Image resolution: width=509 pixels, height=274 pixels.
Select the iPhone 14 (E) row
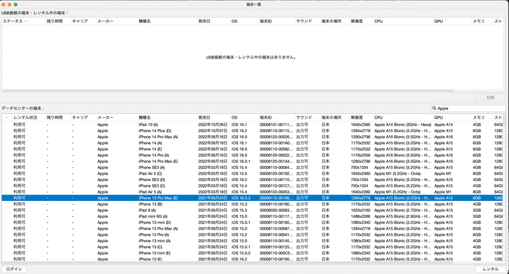(252, 149)
